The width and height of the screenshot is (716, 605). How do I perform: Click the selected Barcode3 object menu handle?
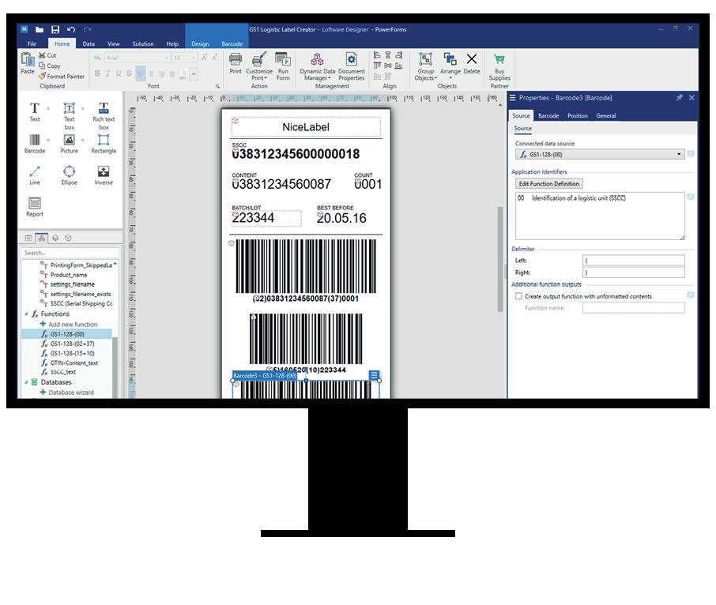374,375
